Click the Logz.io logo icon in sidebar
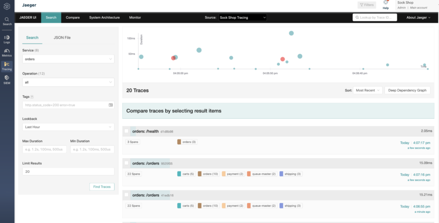This screenshot has height=223, width=439. [7, 6]
